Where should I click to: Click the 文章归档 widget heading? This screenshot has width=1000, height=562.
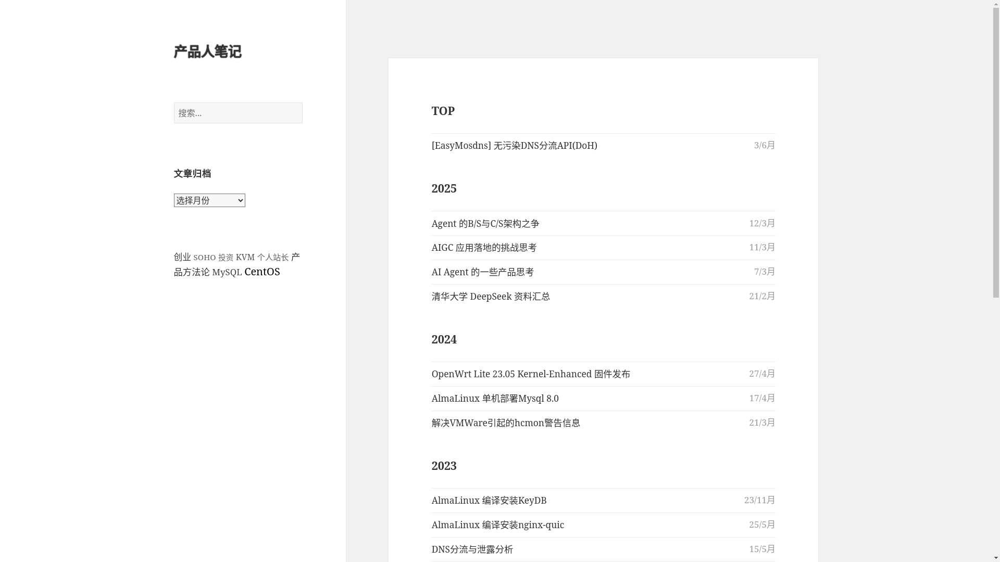point(192,173)
